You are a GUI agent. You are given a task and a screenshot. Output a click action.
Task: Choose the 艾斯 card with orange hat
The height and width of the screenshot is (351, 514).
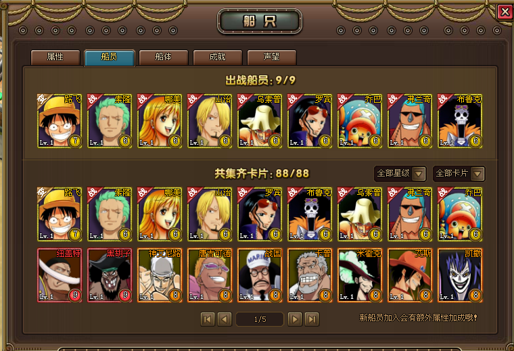(x=410, y=275)
